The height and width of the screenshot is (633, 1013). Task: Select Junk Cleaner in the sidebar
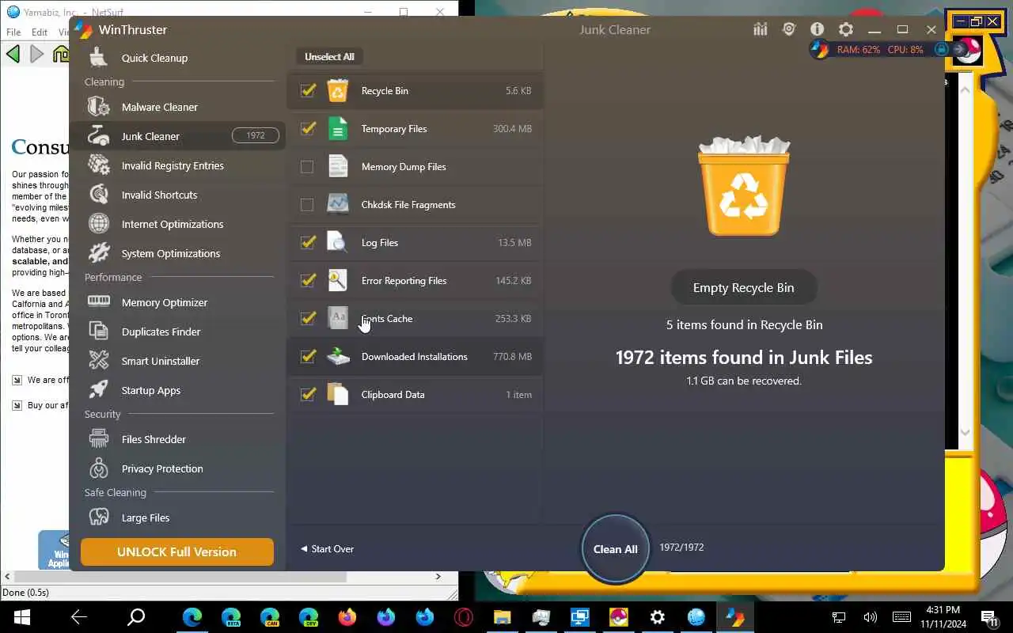177,136
